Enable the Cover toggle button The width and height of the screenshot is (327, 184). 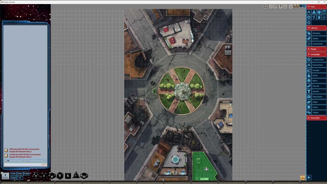tap(20, 174)
